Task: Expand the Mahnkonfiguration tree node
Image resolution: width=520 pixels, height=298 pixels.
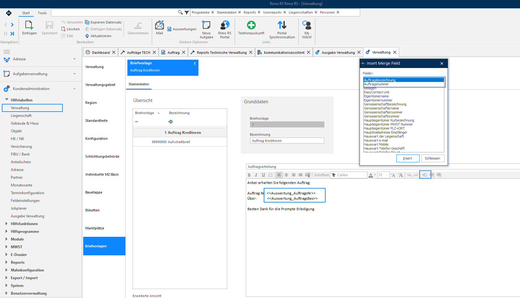Action: [6, 270]
